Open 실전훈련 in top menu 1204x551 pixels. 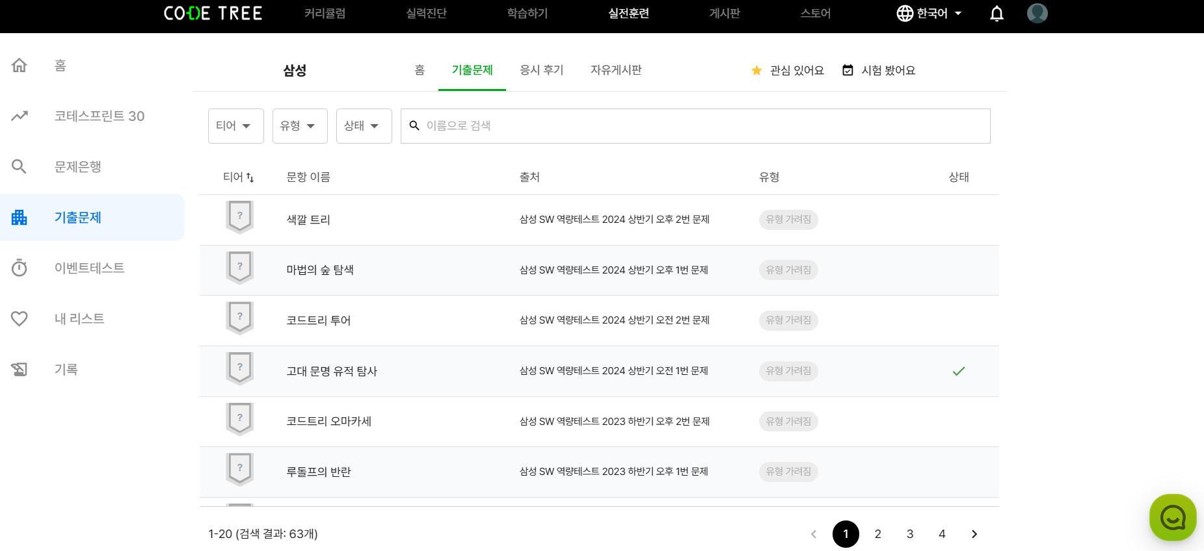tap(628, 13)
